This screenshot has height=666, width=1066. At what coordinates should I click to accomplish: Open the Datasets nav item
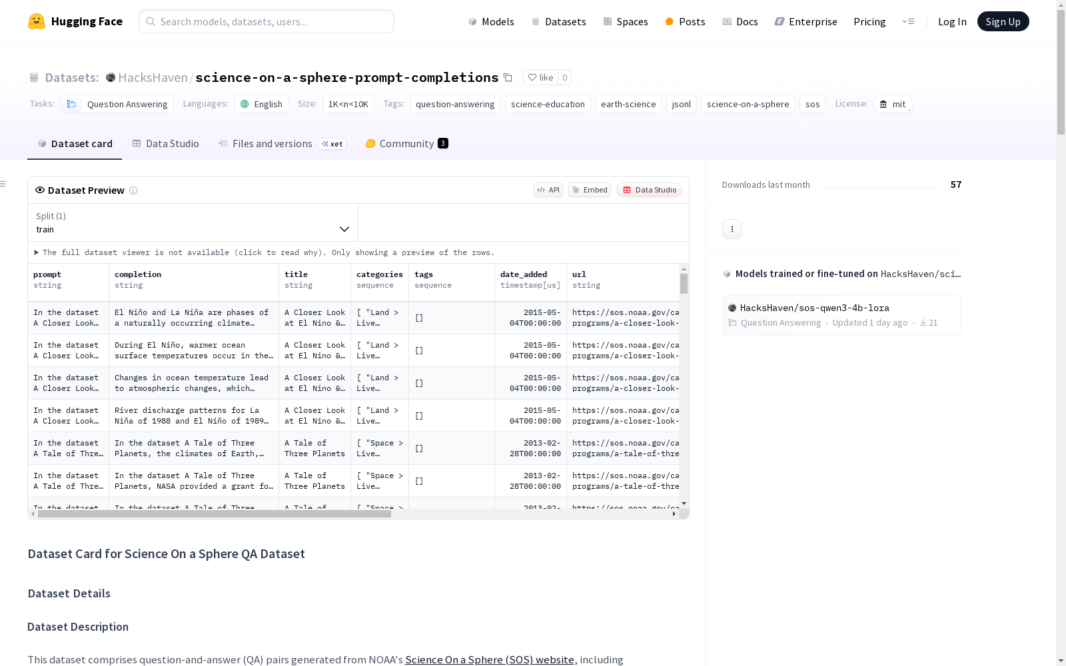(558, 21)
